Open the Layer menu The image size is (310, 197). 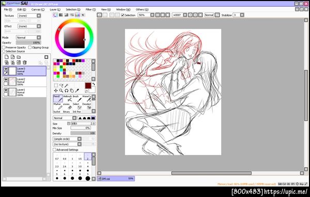tap(55, 9)
